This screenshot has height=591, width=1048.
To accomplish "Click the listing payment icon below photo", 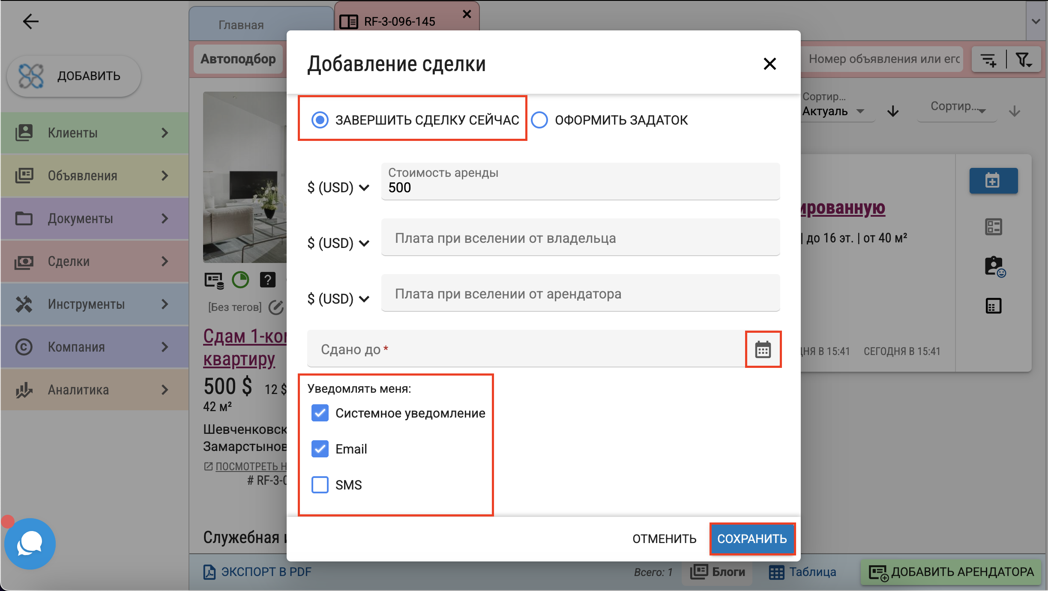I will [x=214, y=281].
